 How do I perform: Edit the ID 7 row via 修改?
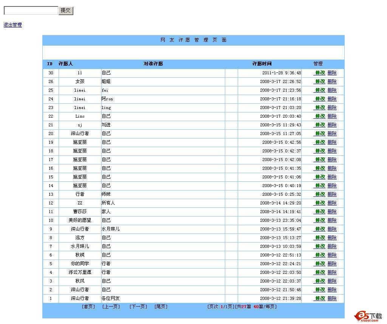point(320,246)
